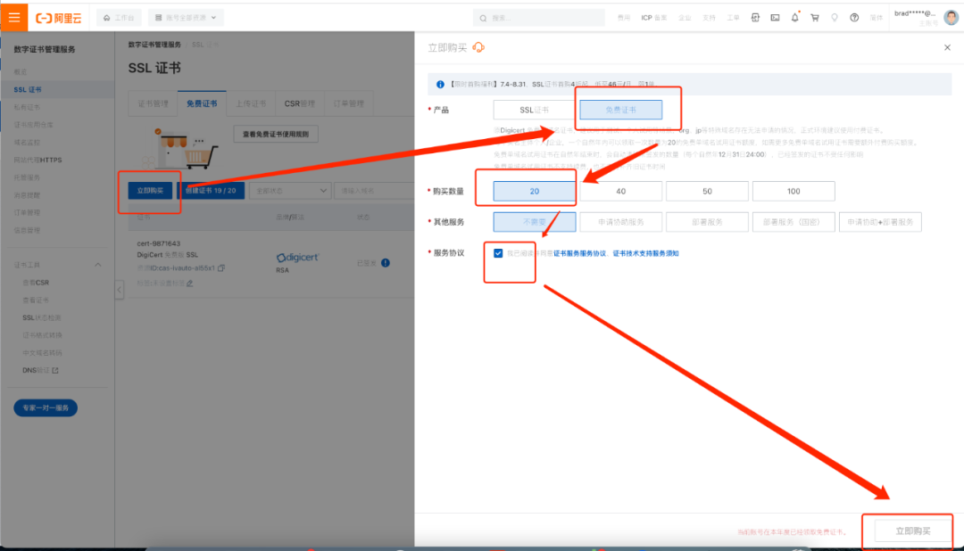964x551 pixels.
Task: Open the 支持 top menu
Action: [x=709, y=18]
